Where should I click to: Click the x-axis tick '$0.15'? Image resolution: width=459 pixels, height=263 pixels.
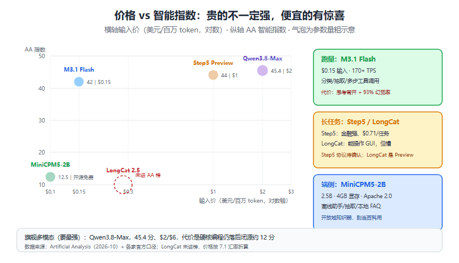tap(79, 191)
